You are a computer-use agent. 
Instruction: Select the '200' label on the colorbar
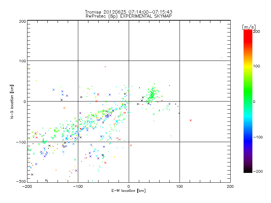pyautogui.click(x=256, y=31)
